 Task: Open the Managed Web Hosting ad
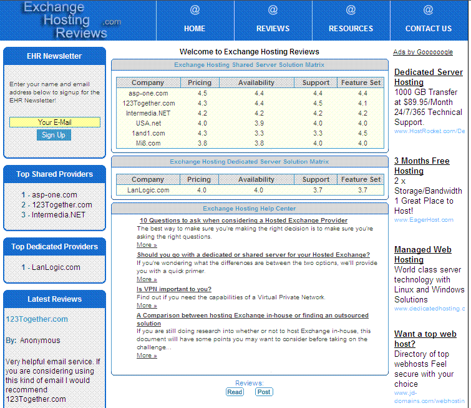coord(422,254)
